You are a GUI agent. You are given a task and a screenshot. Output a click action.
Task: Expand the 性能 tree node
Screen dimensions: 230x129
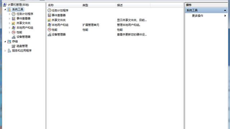[x=10, y=32]
